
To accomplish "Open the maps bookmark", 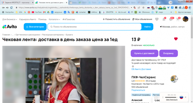I will coord(159,12).
